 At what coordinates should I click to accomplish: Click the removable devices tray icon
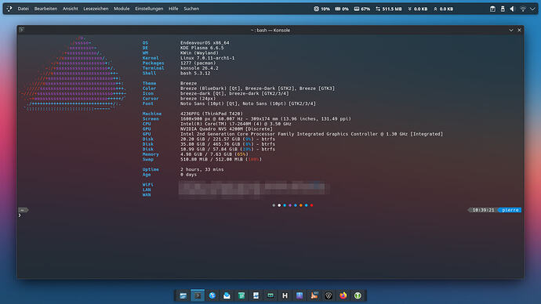point(503,9)
